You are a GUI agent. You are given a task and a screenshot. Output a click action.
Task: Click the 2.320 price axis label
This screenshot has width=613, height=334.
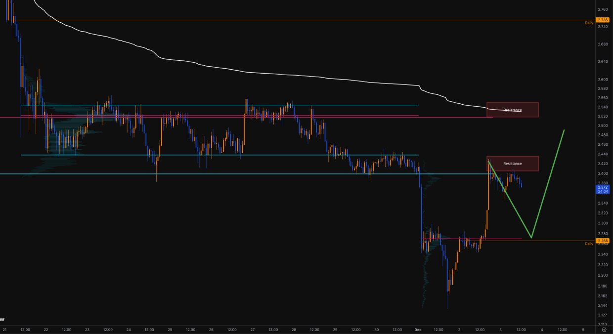pos(603,213)
